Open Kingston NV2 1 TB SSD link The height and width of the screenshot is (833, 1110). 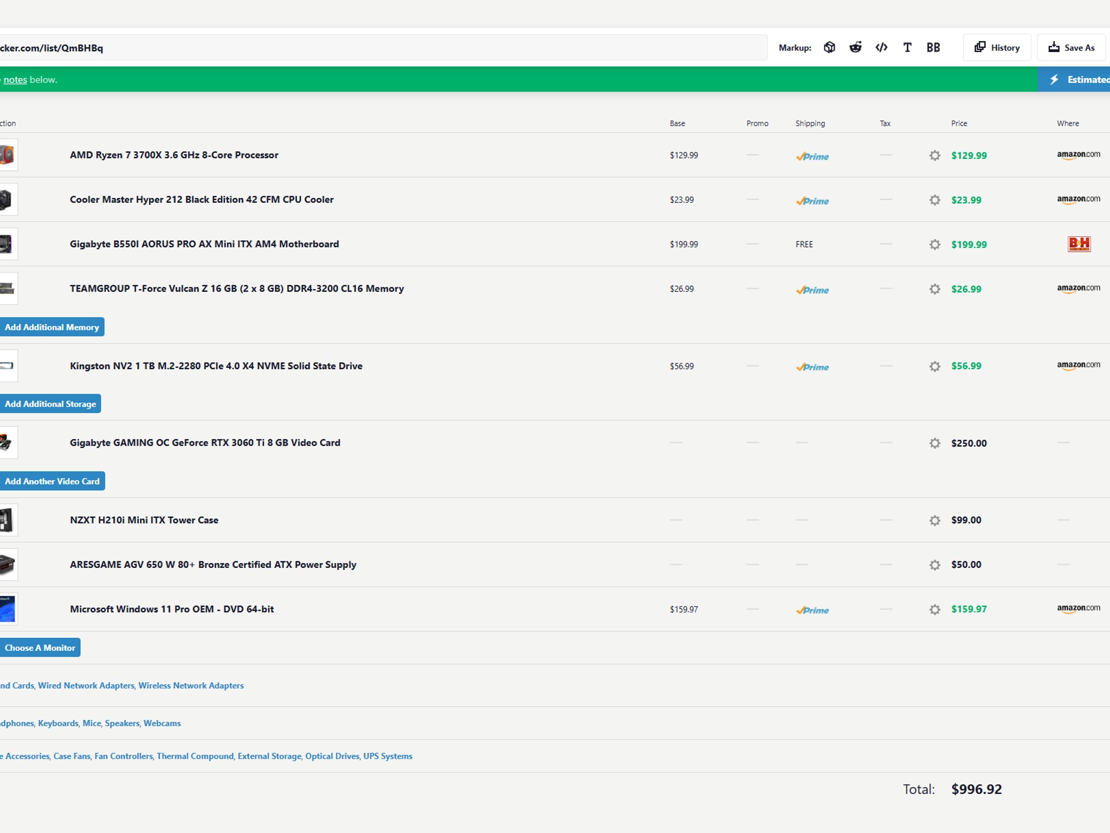click(x=216, y=366)
